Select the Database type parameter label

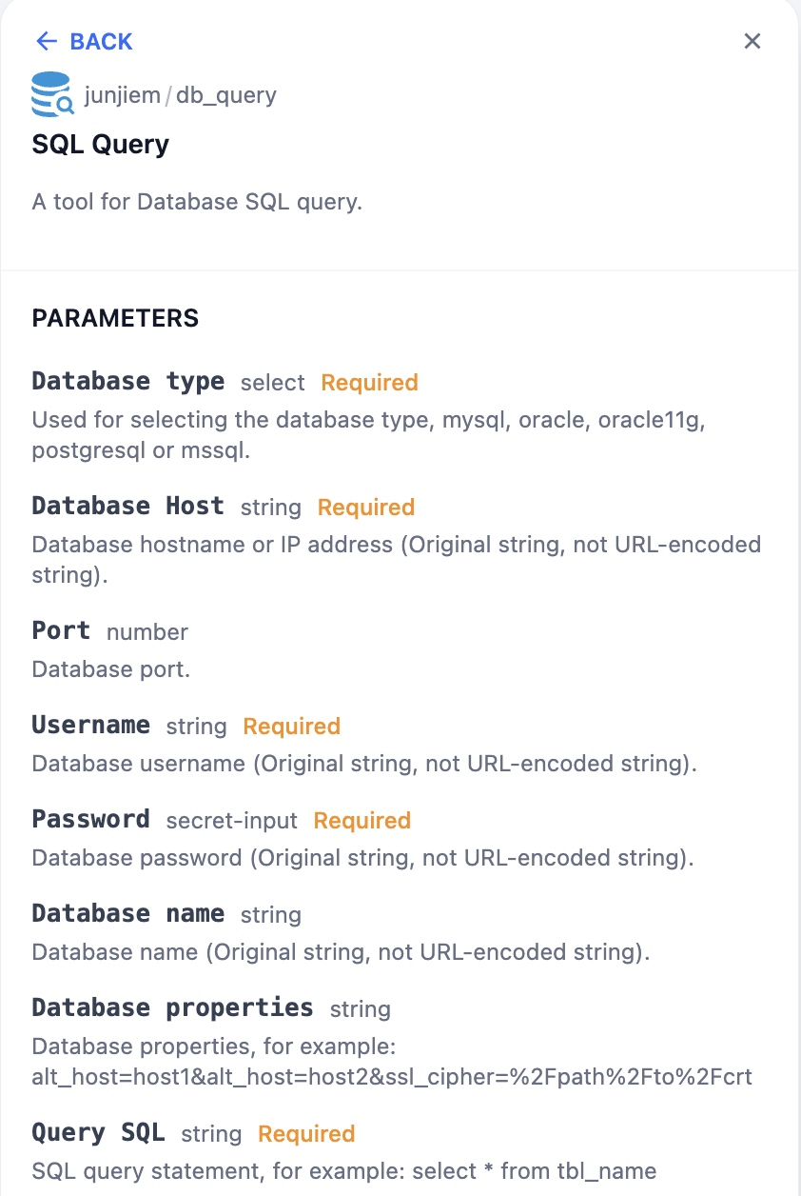coord(127,382)
